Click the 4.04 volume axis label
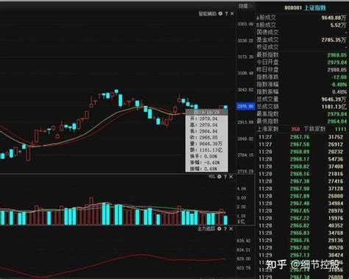This screenshot has height=279, width=349. [x=242, y=188]
